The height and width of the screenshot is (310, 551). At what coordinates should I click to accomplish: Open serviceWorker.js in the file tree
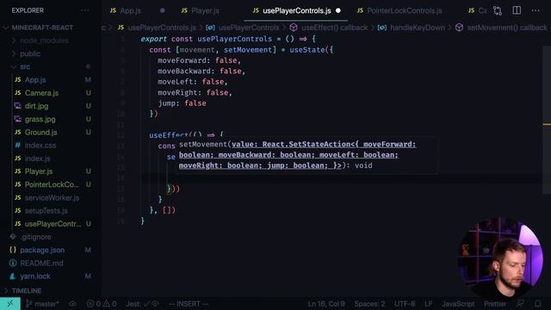pyautogui.click(x=52, y=198)
